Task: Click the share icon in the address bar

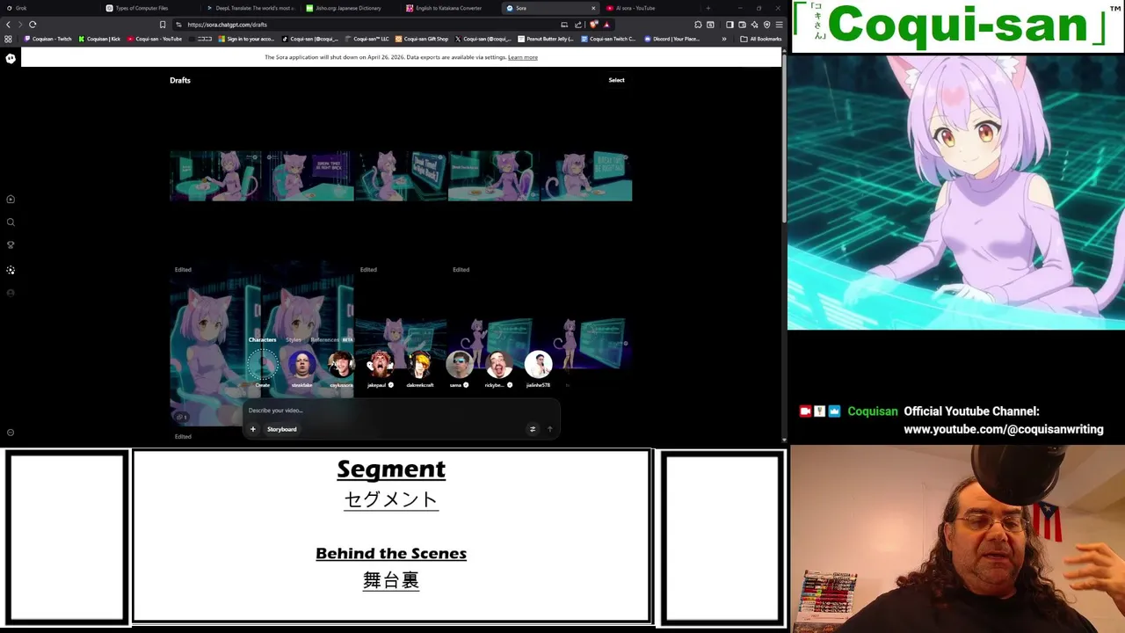Action: click(579, 25)
